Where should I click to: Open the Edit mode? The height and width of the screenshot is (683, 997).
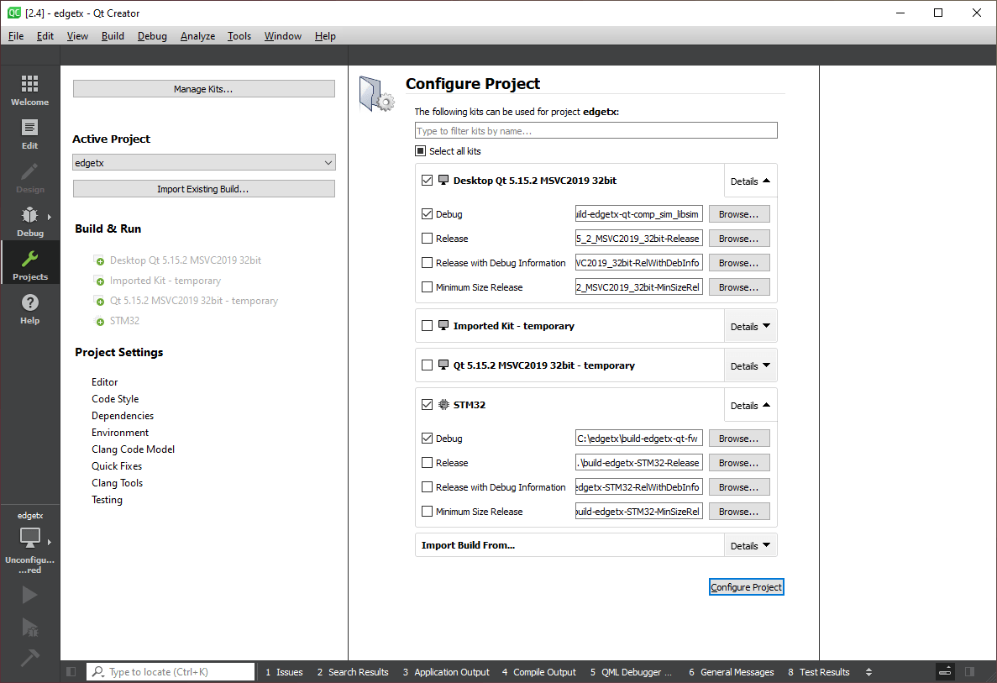click(x=29, y=134)
